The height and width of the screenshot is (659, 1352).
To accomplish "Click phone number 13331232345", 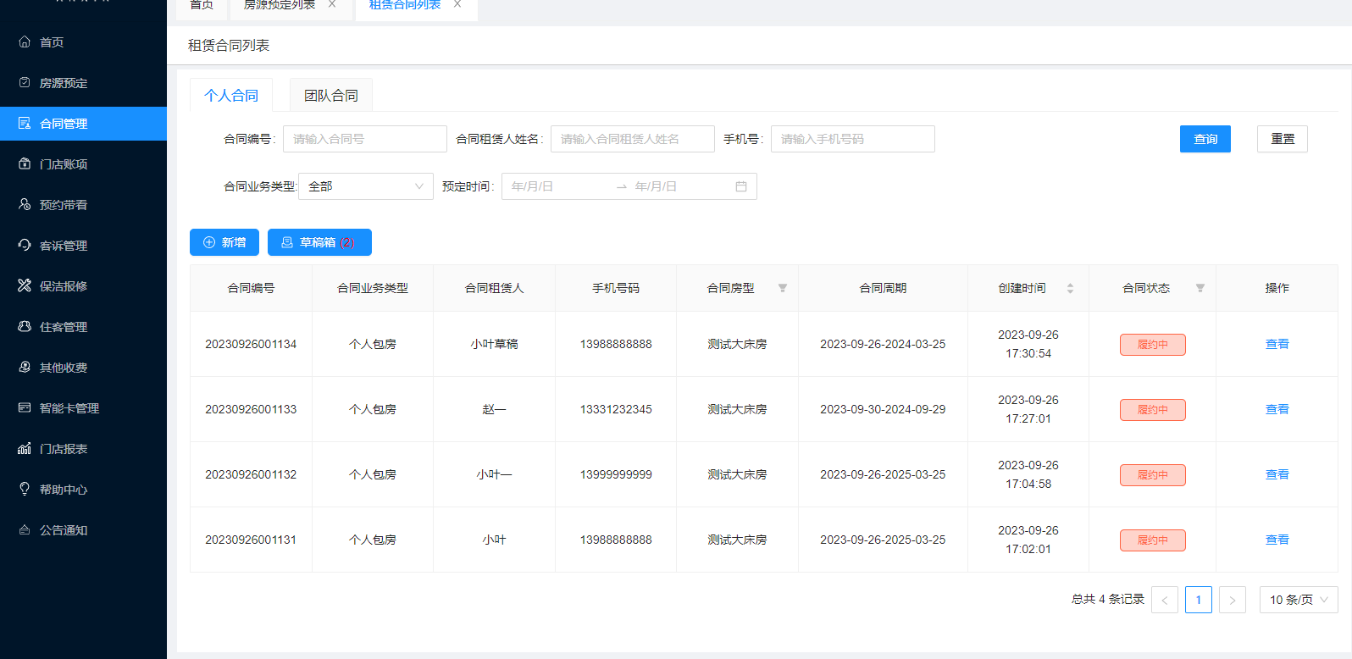I will click(x=616, y=409).
